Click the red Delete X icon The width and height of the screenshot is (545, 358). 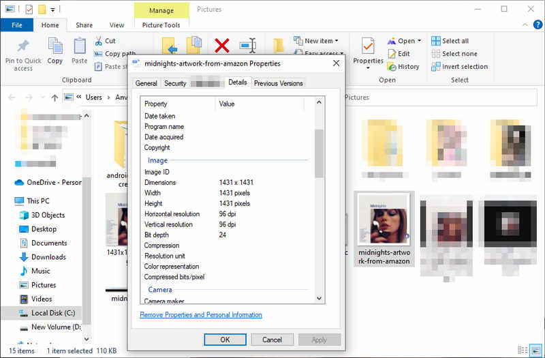(x=222, y=46)
